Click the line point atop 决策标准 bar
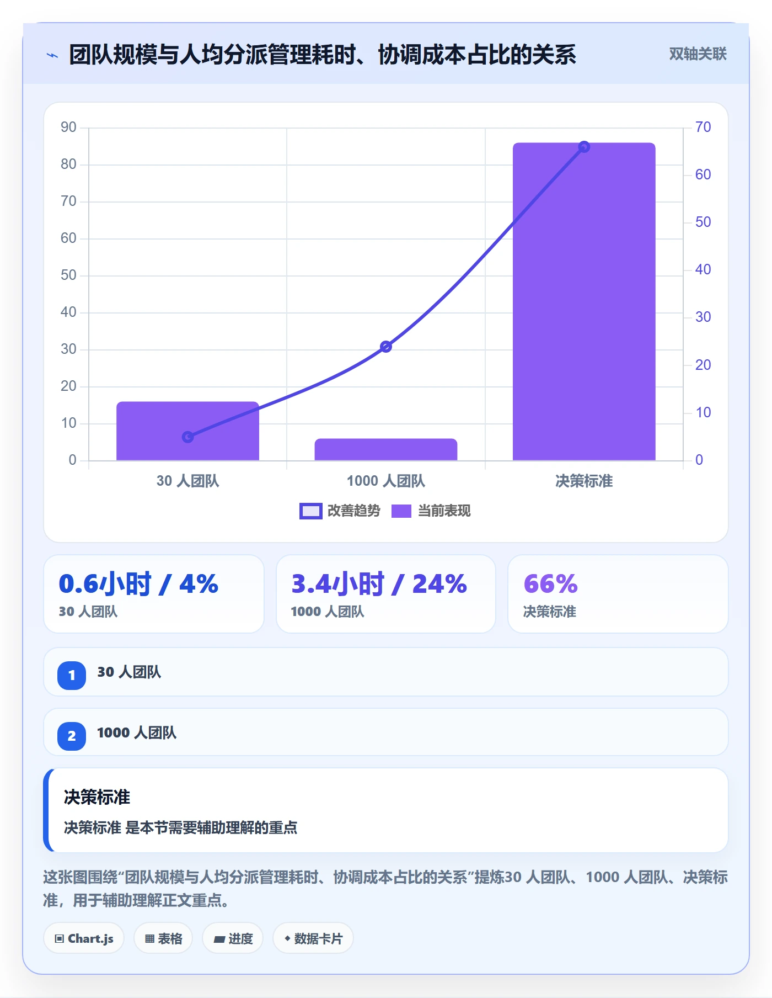The image size is (772, 998). 584,147
